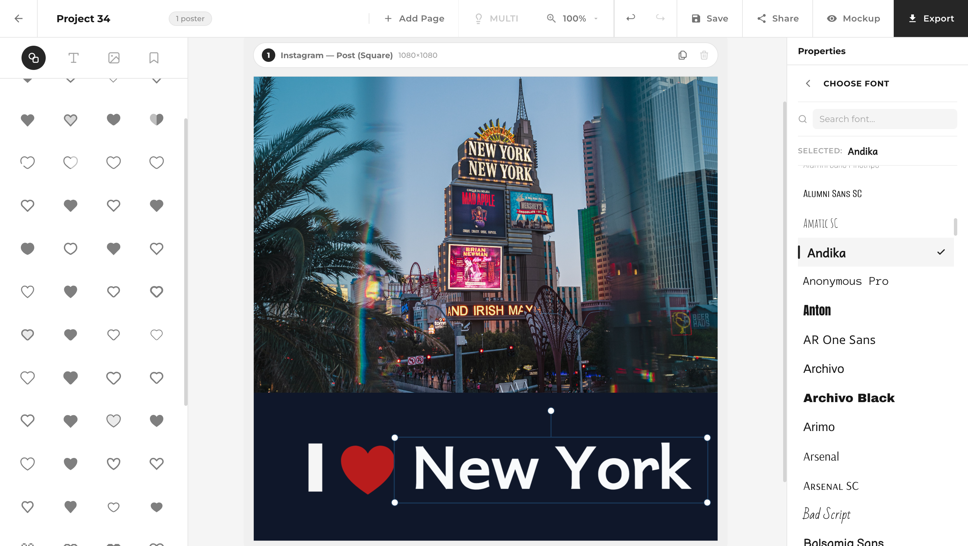Image resolution: width=968 pixels, height=546 pixels.
Task: Click the page number 1 badge
Action: (268, 55)
